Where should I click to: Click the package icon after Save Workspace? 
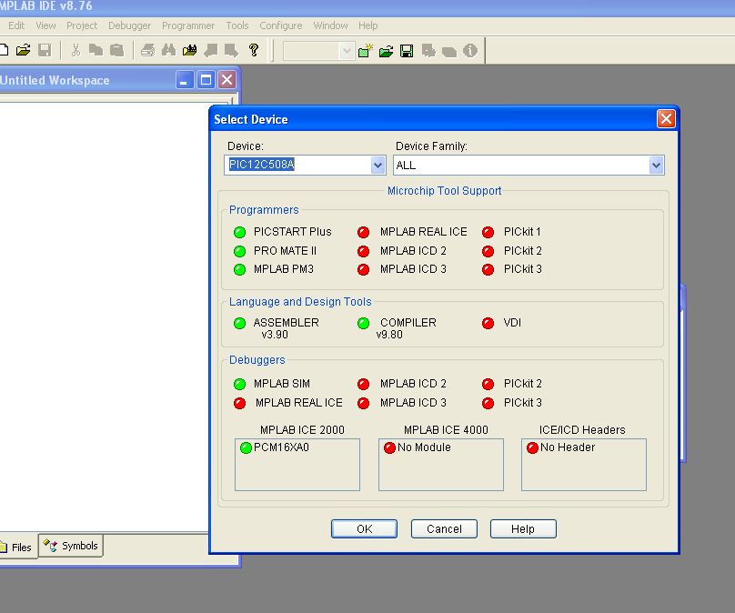coord(449,51)
